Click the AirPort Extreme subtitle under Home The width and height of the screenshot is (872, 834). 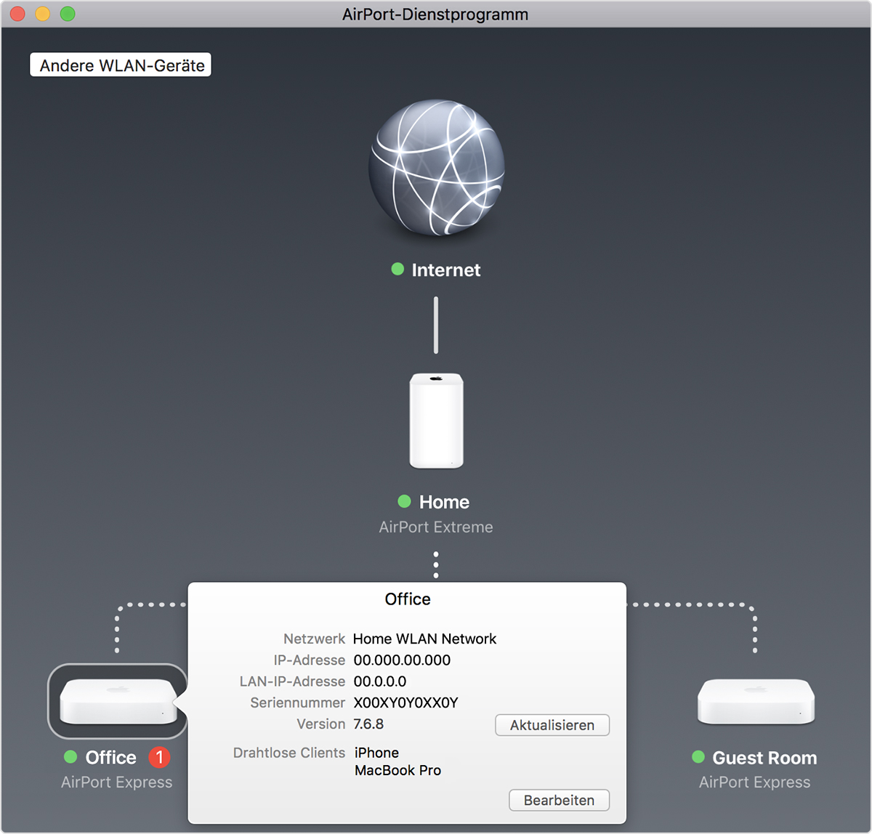tap(436, 527)
